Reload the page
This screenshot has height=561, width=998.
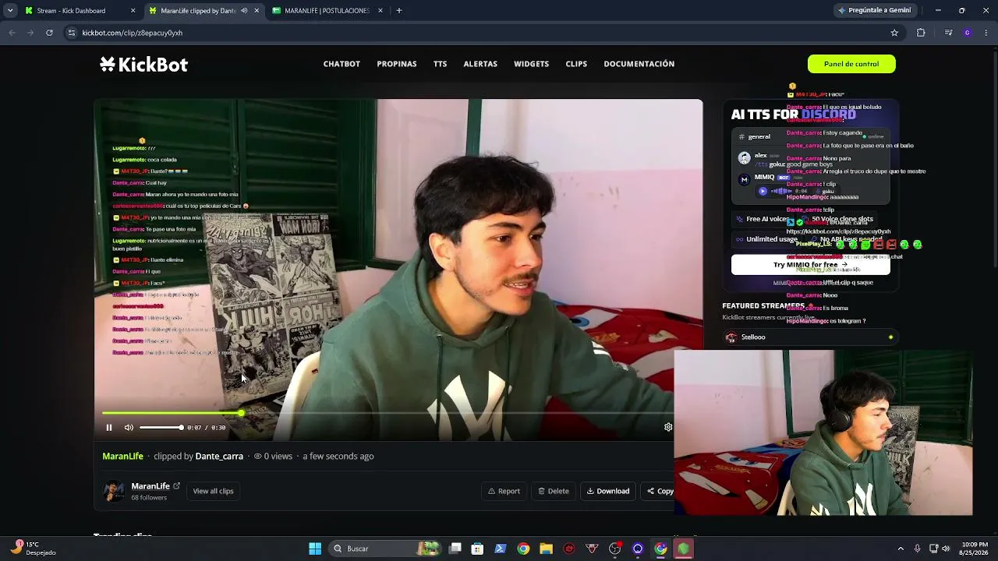(49, 33)
